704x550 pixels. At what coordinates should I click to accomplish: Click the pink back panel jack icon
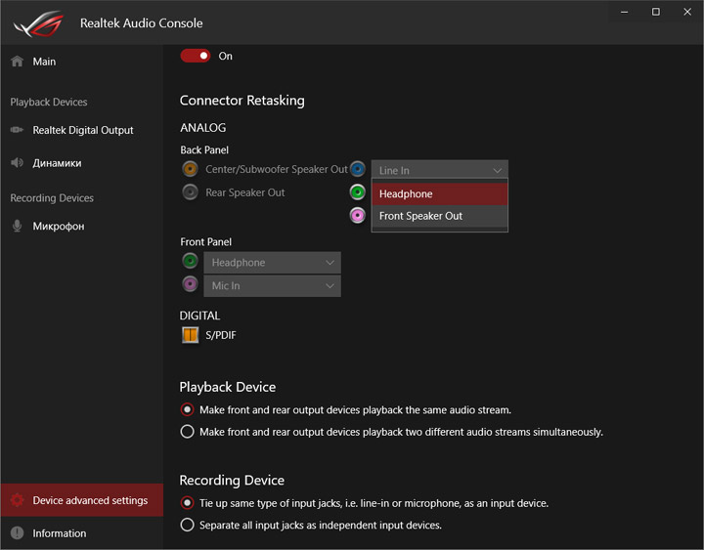coord(358,215)
